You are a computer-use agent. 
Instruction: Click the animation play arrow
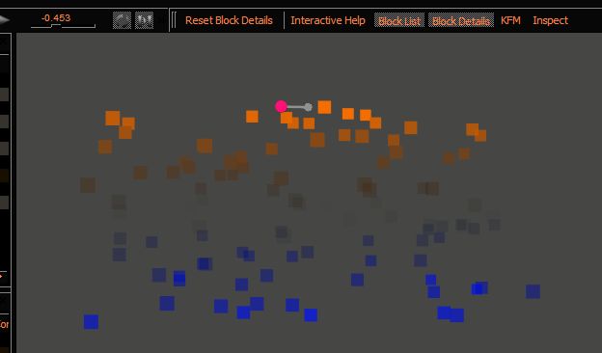click(4, 20)
